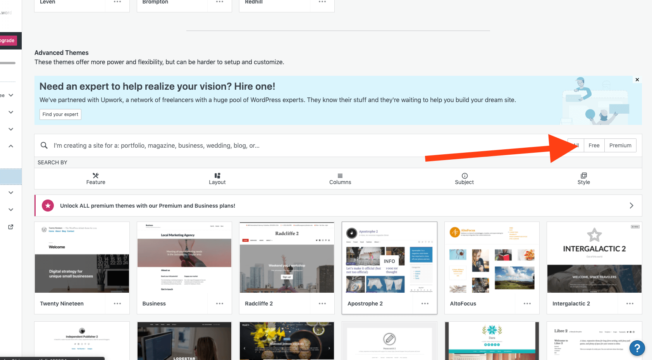
Task: Click INFO on Apostrophe 2 thumbnail
Action: coord(389,261)
